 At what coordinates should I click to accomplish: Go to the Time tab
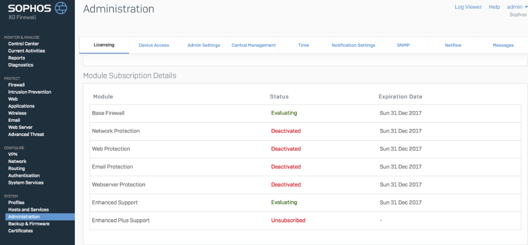pos(303,45)
